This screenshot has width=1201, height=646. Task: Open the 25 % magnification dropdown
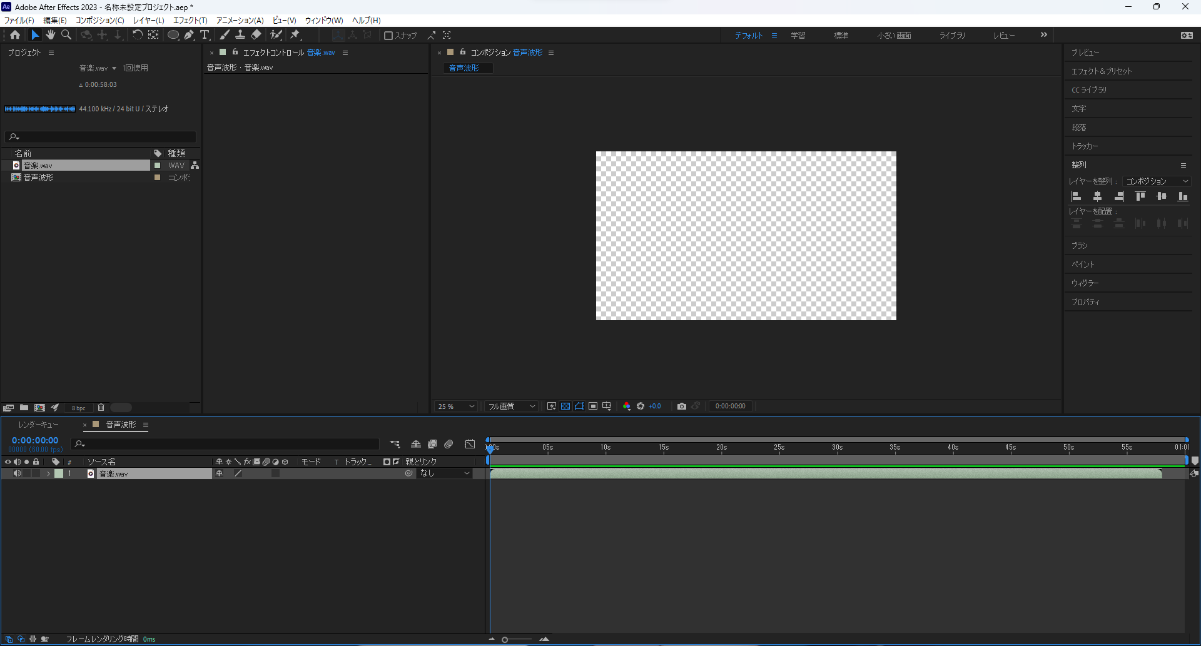point(456,406)
